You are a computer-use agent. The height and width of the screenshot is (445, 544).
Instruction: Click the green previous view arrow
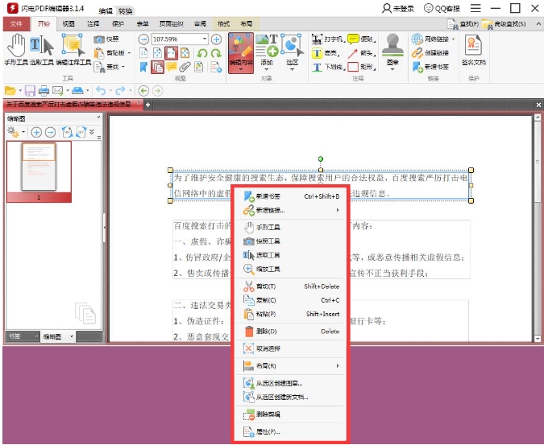coord(143,91)
